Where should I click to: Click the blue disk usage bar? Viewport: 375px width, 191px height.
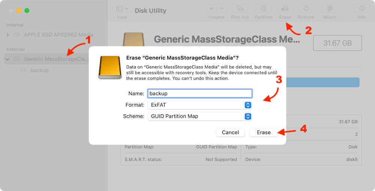[x=322, y=82]
